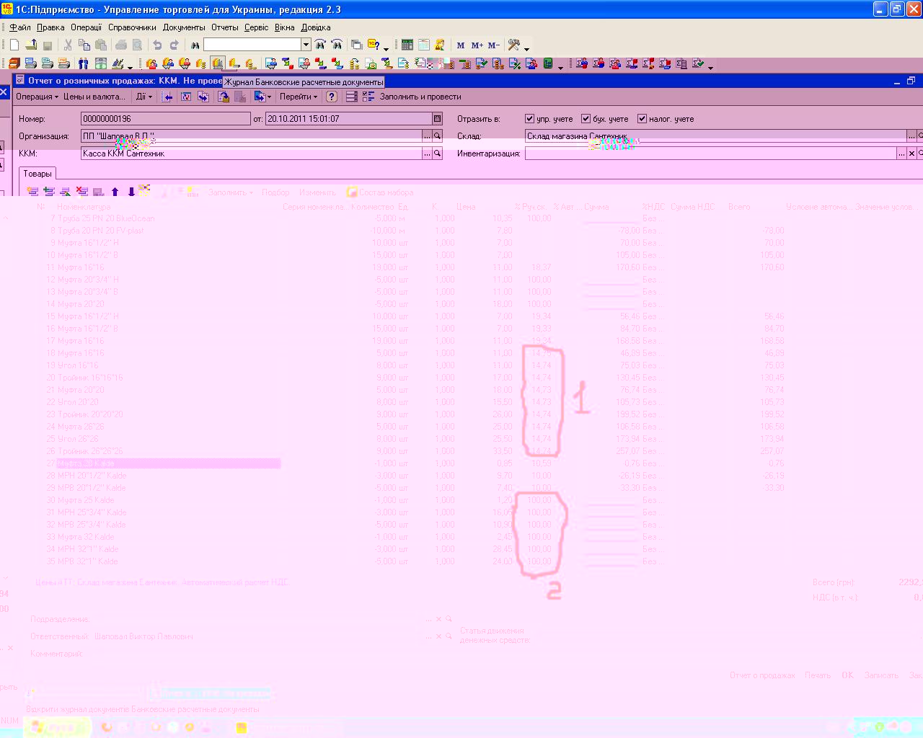Click the Подбор button
Screen dimensions: 923x738
click(x=275, y=192)
